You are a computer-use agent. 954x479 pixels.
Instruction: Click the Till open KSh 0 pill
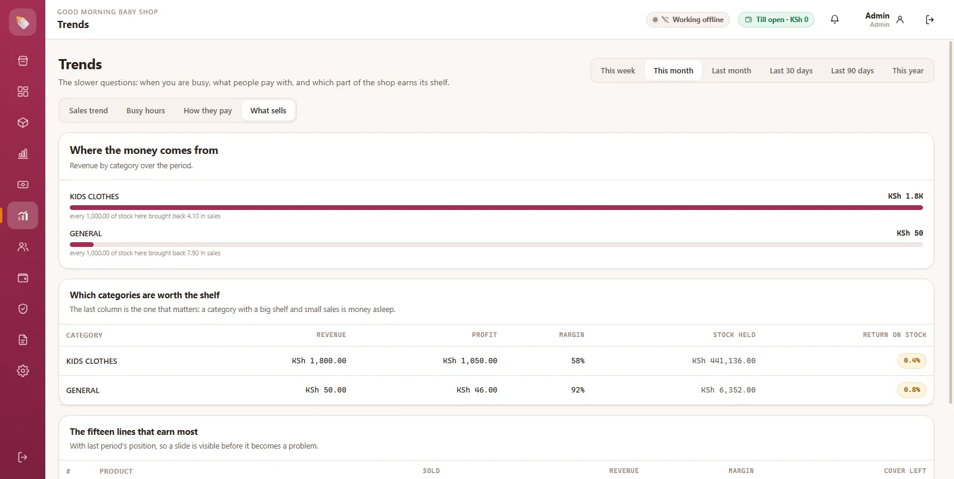776,20
